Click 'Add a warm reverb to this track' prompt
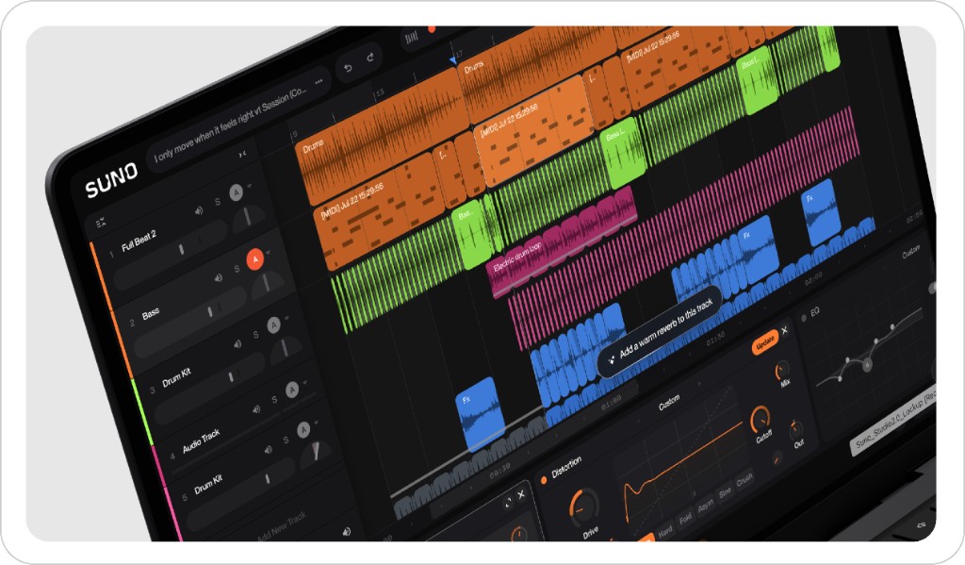 [659, 331]
